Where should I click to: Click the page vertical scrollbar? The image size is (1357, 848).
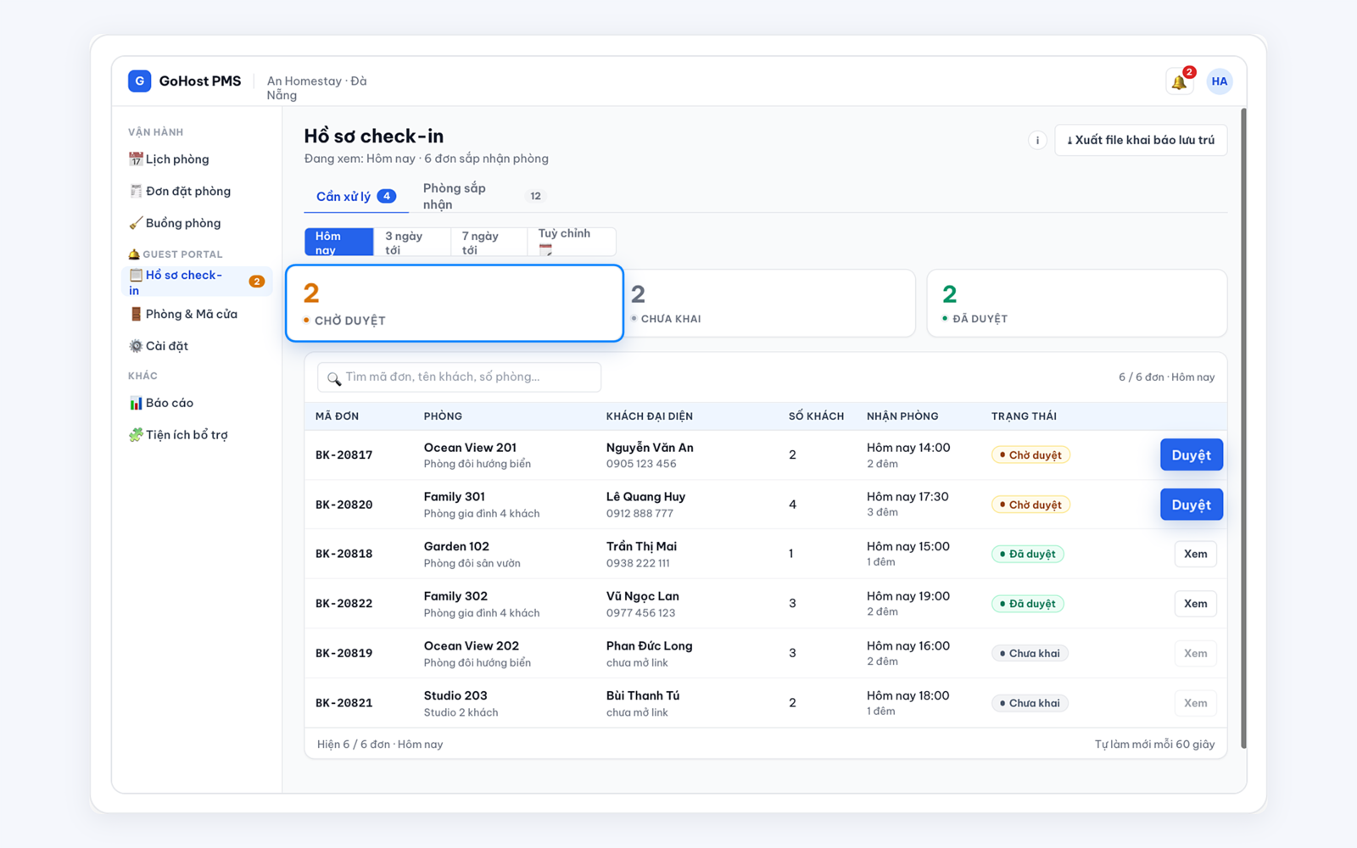(1243, 428)
